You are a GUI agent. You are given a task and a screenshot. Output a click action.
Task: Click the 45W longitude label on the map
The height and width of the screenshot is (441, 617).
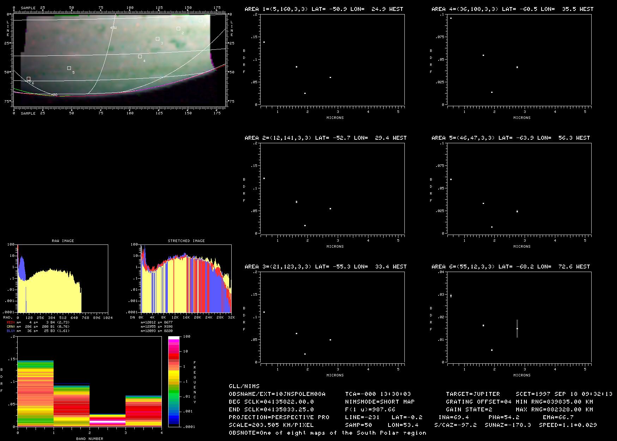pyautogui.click(x=113, y=28)
